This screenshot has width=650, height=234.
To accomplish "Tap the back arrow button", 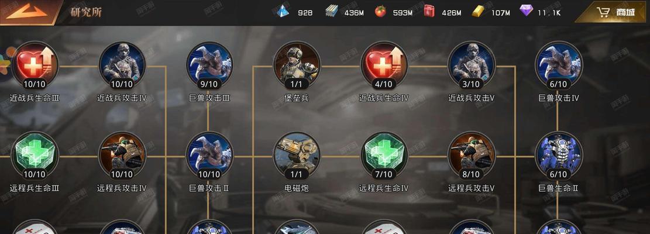I will [x=27, y=12].
